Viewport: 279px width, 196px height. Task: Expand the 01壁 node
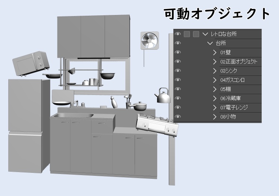[x=215, y=52]
